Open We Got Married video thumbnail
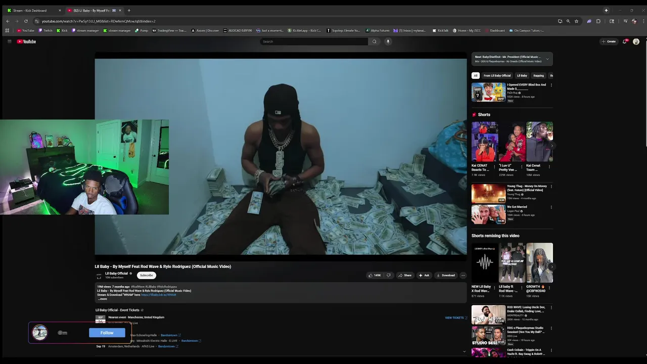The width and height of the screenshot is (647, 364). point(488,214)
